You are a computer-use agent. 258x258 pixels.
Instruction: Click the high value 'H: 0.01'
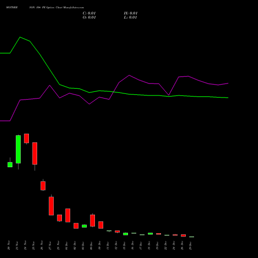[x=131, y=13]
